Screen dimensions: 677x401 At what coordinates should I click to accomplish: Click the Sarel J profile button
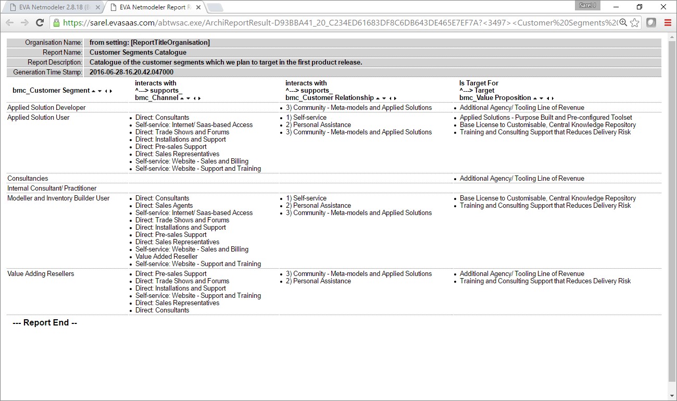[x=587, y=6]
